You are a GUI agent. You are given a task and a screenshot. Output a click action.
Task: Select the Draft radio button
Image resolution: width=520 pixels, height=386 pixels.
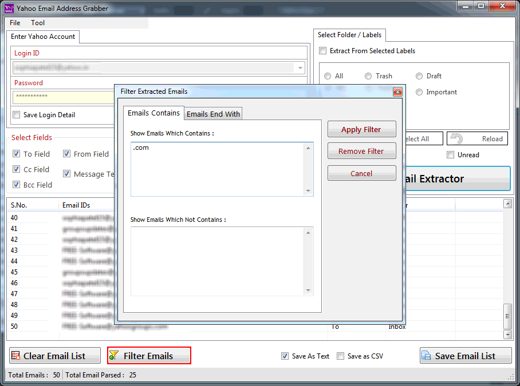click(419, 76)
